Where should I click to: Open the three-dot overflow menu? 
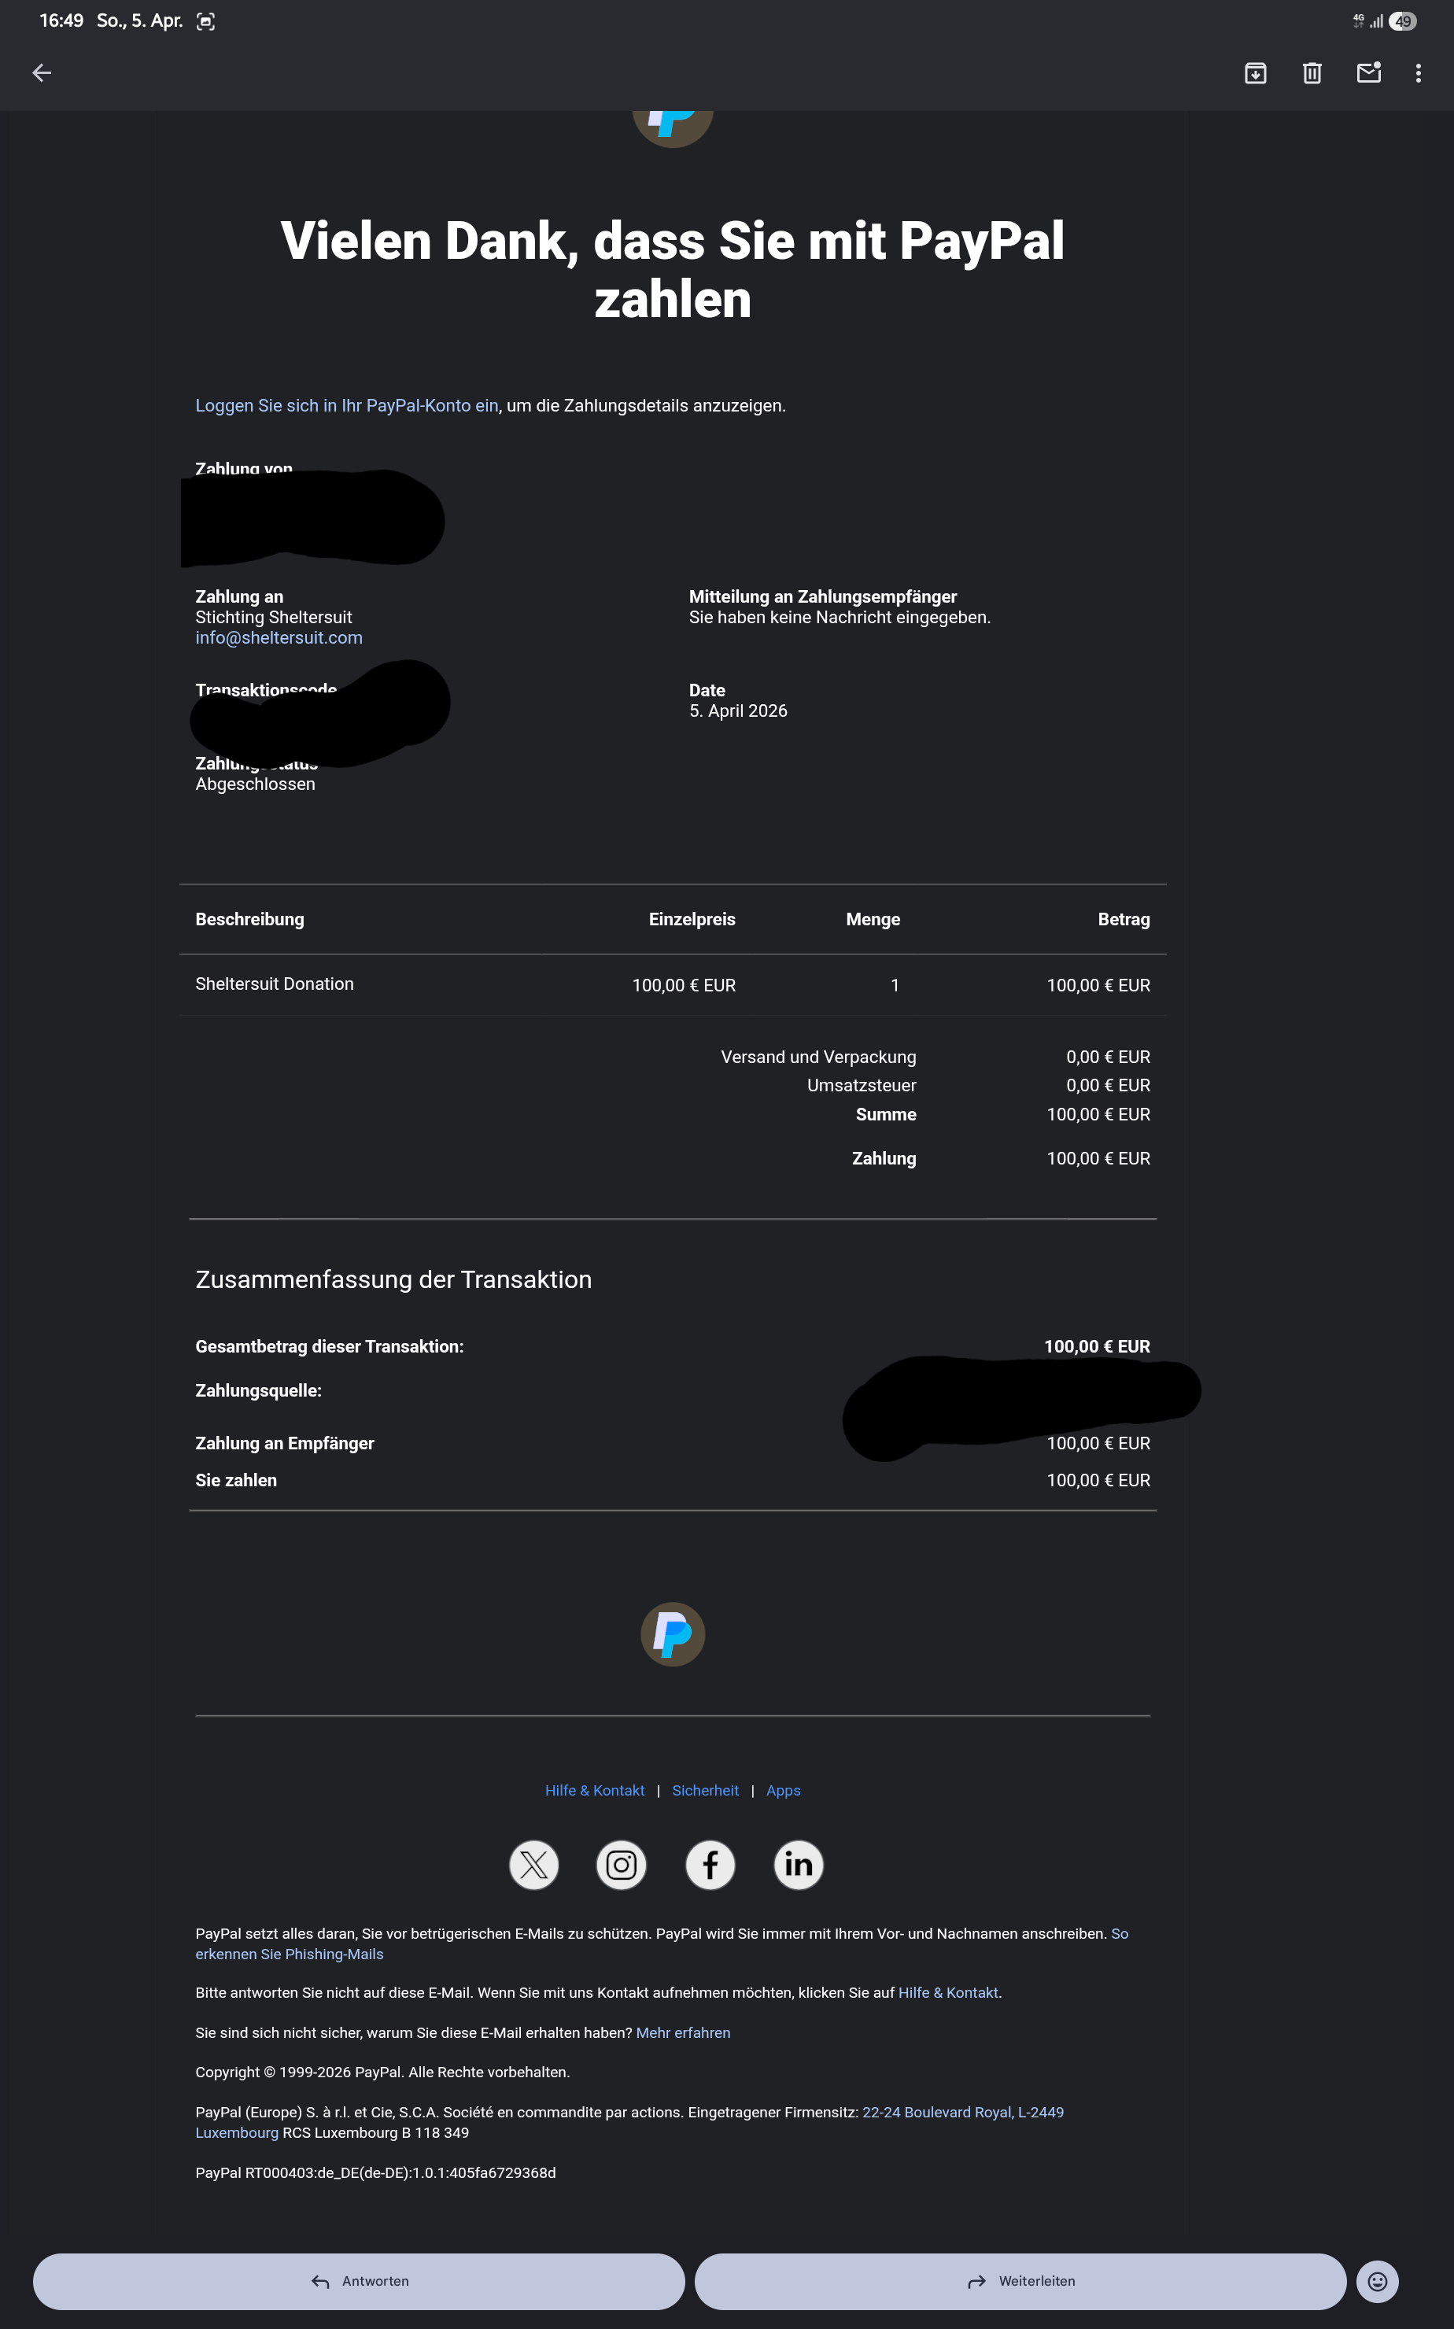coord(1418,73)
